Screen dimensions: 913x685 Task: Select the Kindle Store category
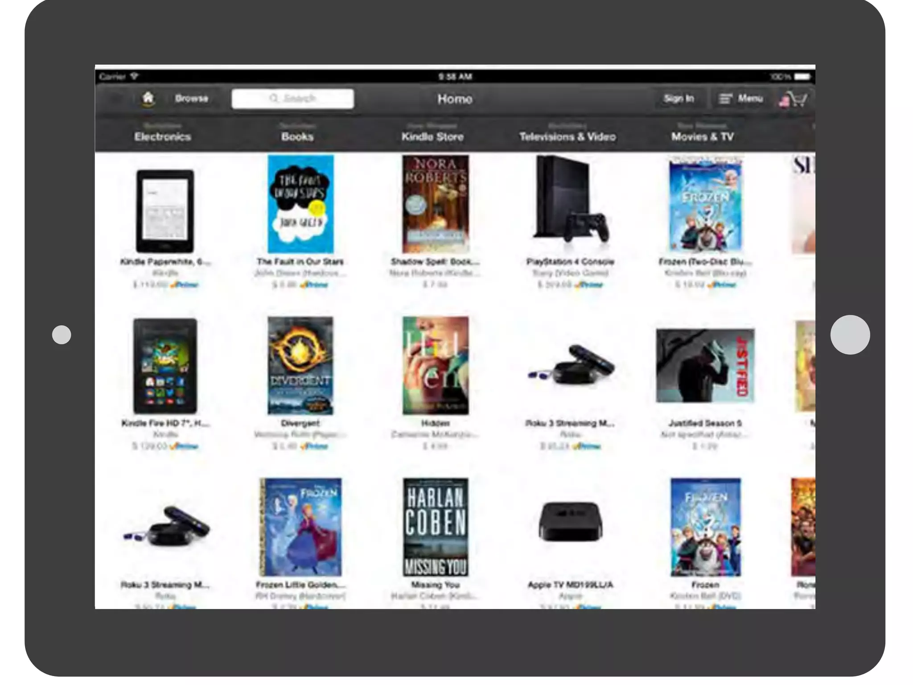pyautogui.click(x=432, y=136)
